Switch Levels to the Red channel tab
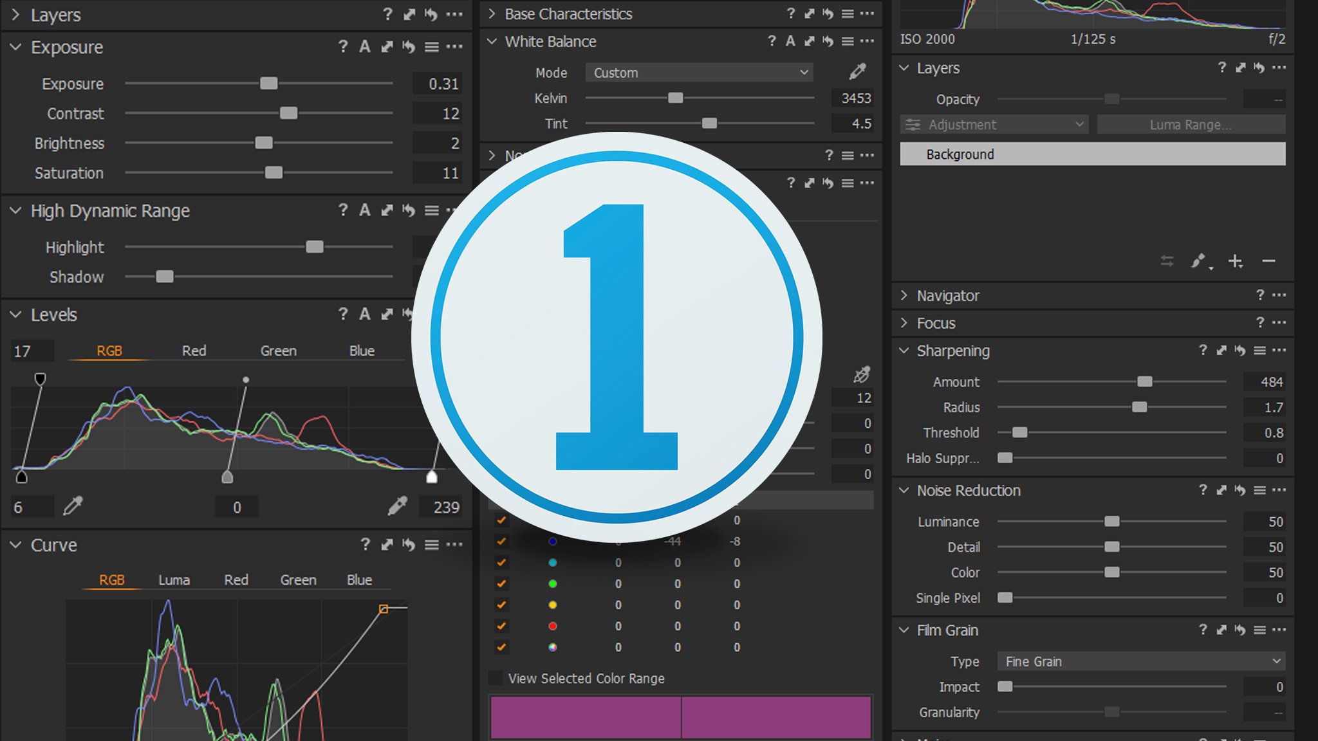 (194, 351)
